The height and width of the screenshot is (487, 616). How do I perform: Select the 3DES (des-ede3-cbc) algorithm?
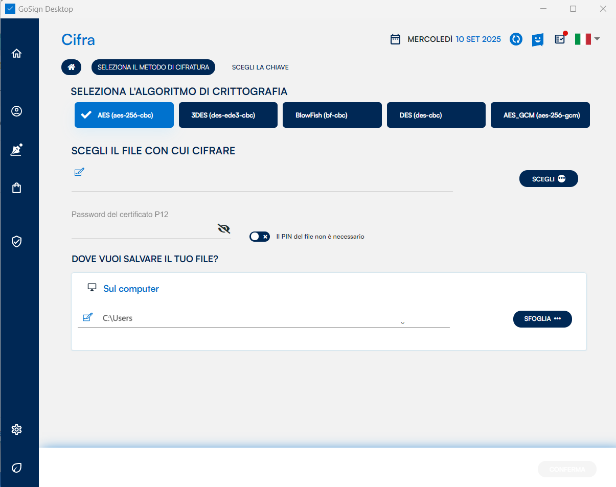coord(228,115)
